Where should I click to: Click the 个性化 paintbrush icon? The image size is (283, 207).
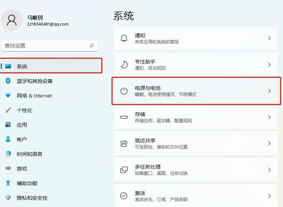[x=8, y=110]
